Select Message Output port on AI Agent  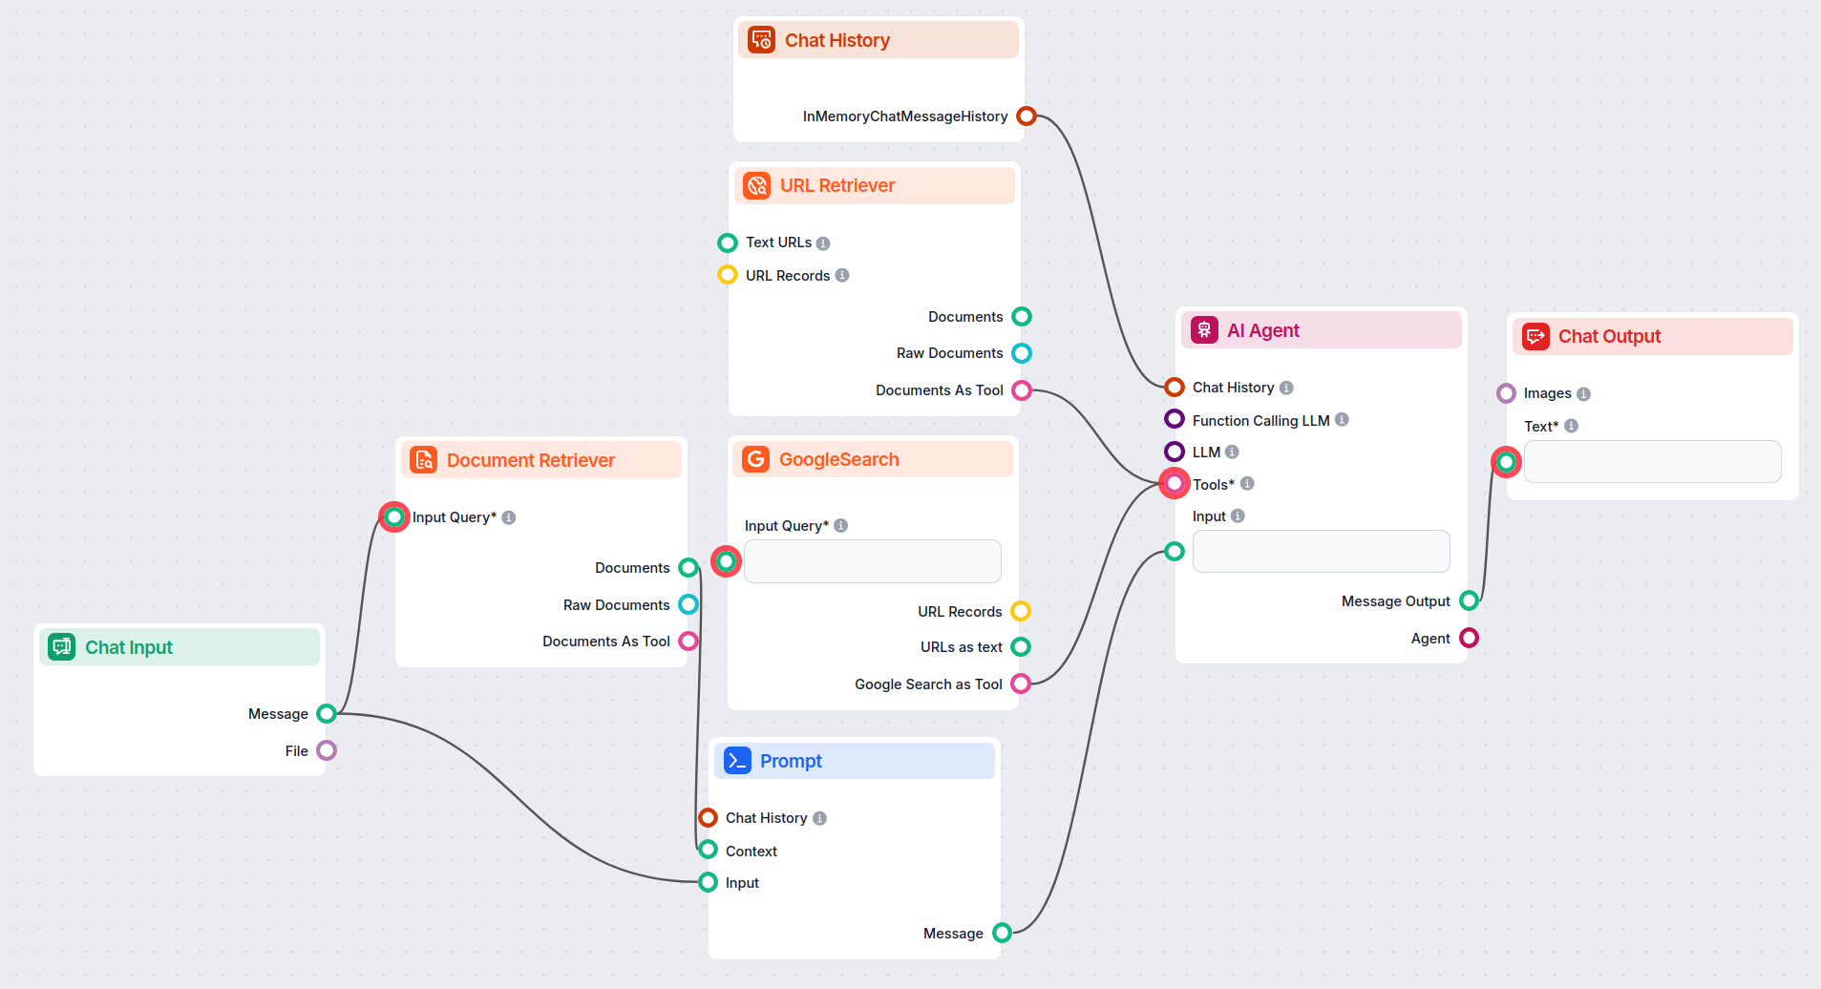[x=1470, y=600]
